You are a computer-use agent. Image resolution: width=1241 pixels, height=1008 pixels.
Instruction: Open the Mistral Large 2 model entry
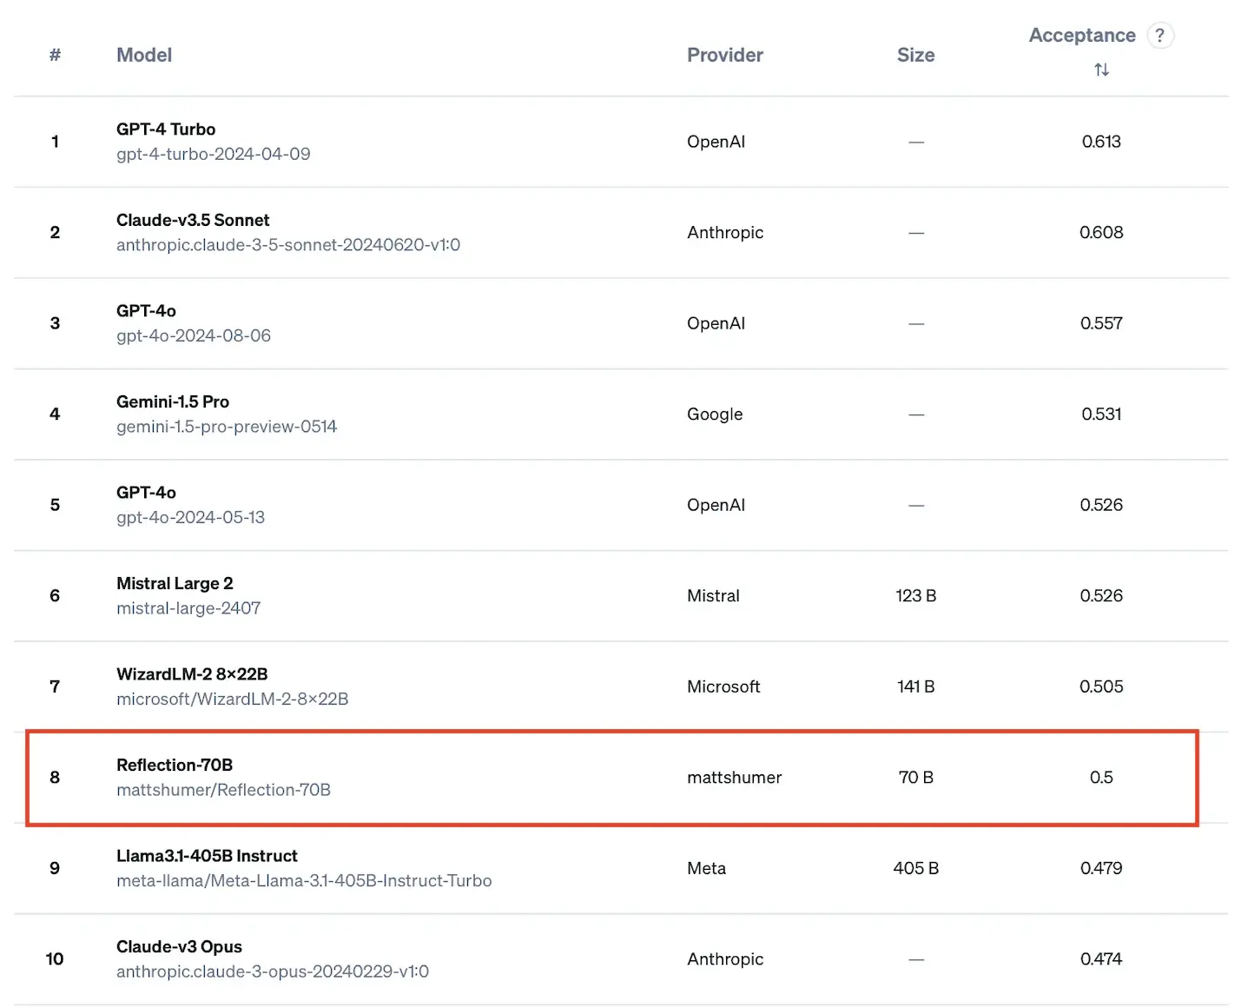tap(175, 583)
